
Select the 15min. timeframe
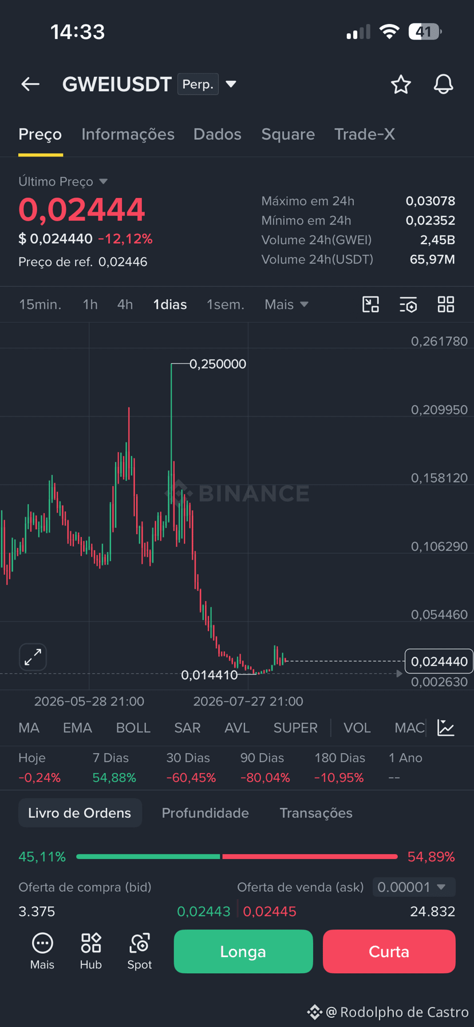pyautogui.click(x=40, y=304)
